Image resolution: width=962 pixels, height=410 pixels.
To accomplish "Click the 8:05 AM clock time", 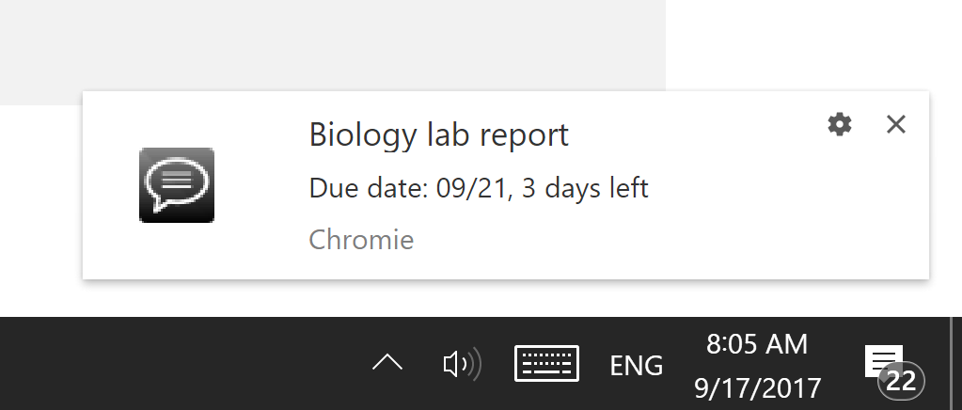I will tap(757, 344).
